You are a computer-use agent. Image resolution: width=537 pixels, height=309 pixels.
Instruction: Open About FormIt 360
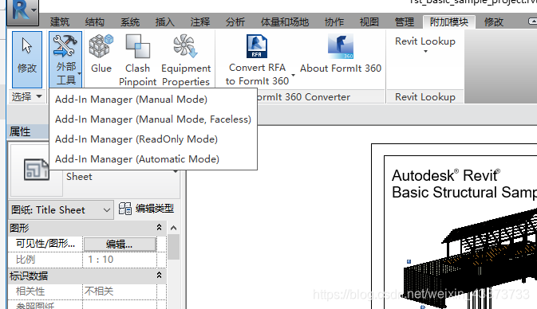pos(341,54)
